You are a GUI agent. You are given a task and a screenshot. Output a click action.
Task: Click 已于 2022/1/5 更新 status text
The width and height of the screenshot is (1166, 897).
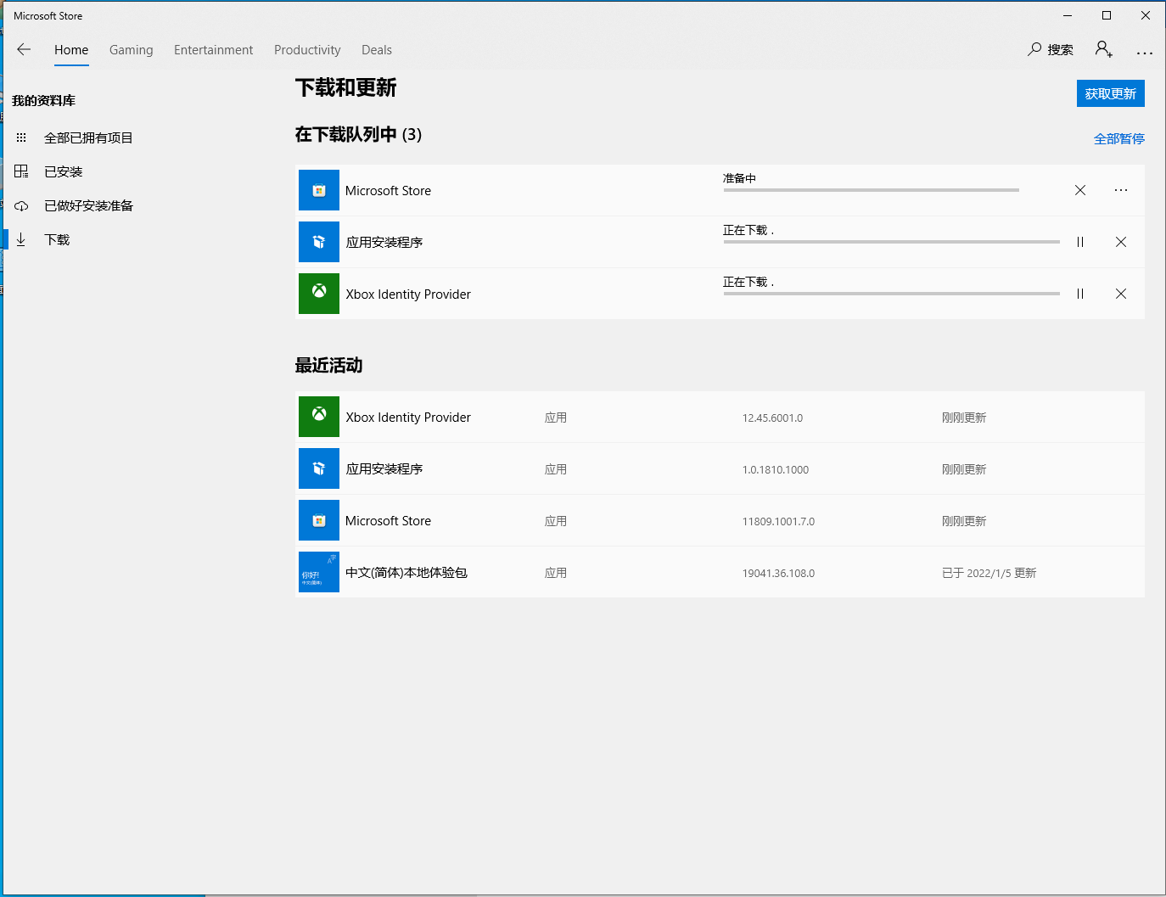click(x=989, y=573)
